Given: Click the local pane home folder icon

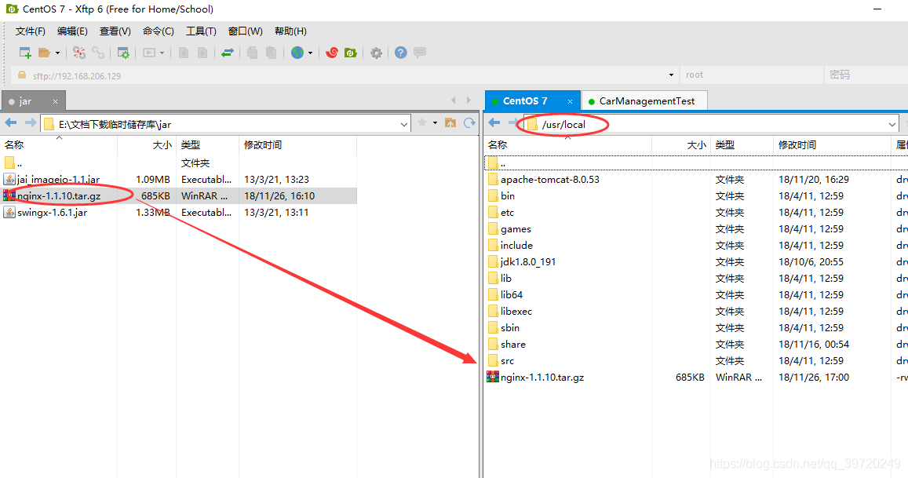Looking at the screenshot, I should point(450,122).
